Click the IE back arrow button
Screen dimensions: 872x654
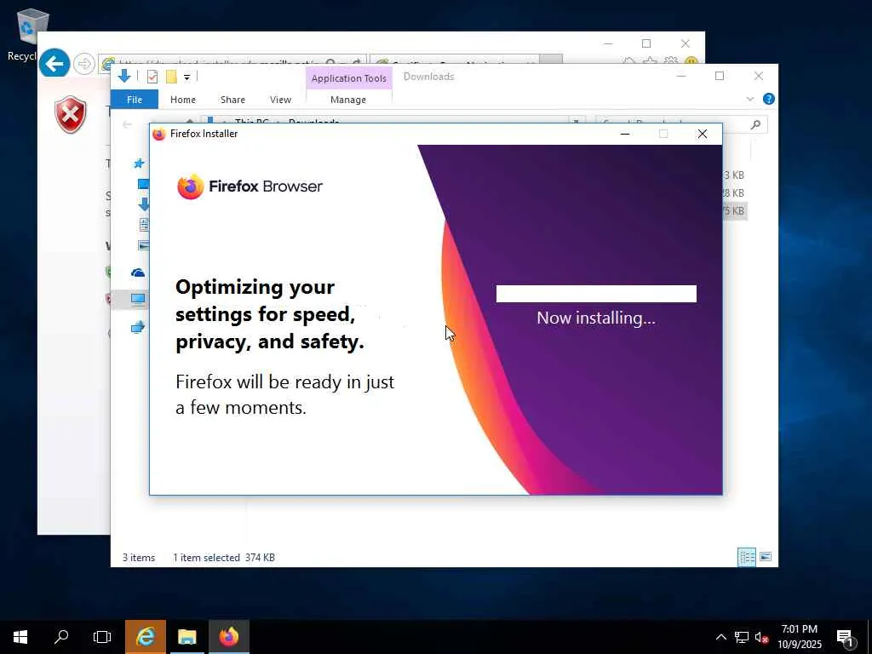54,64
